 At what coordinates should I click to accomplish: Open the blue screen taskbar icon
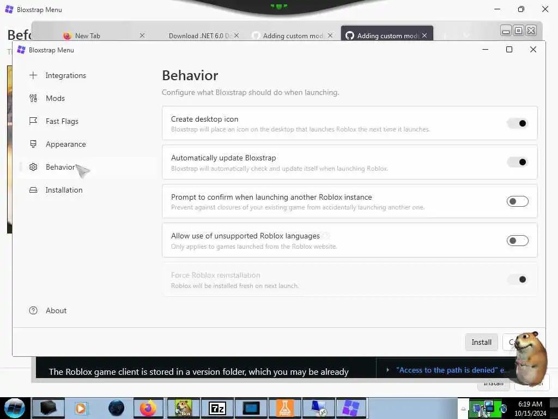click(251, 408)
